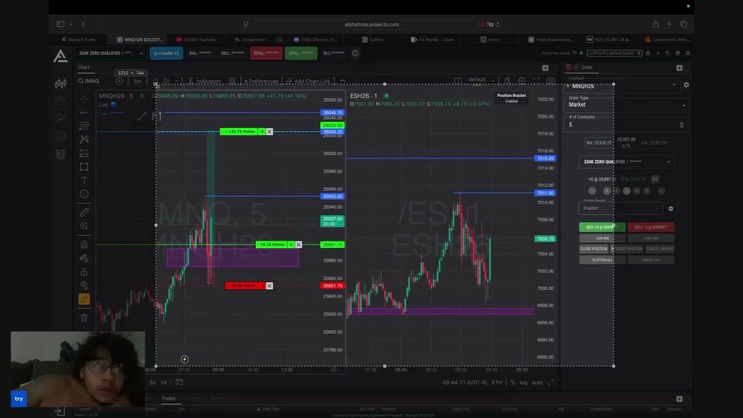The height and width of the screenshot is (418, 743).
Task: Select the position projection tool
Action: [x=84, y=153]
